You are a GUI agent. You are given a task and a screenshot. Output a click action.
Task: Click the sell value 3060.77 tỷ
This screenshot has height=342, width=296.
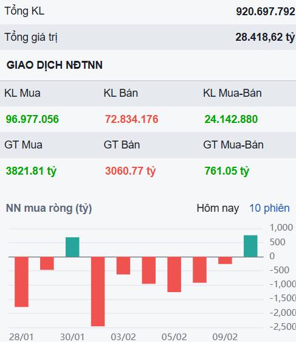pyautogui.click(x=130, y=171)
